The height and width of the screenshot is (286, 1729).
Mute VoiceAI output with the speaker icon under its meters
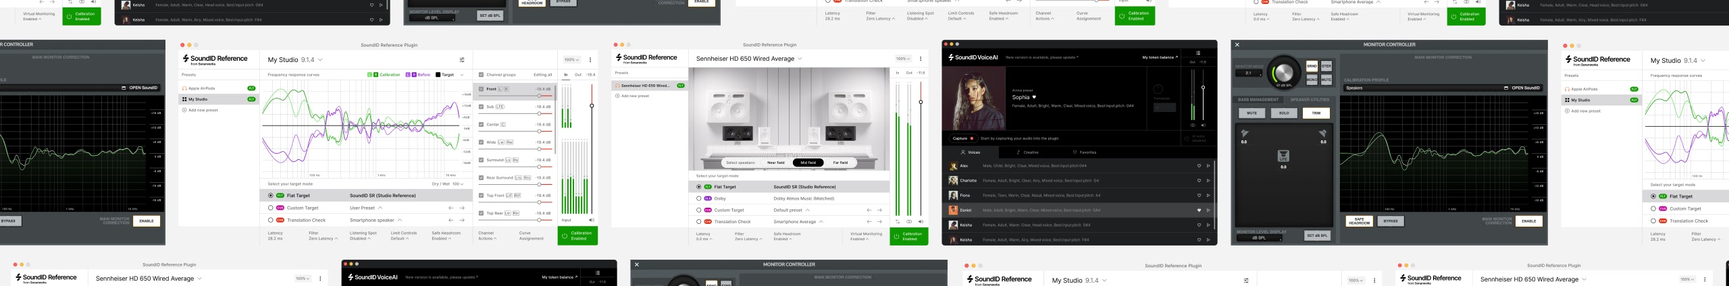pos(1203,125)
